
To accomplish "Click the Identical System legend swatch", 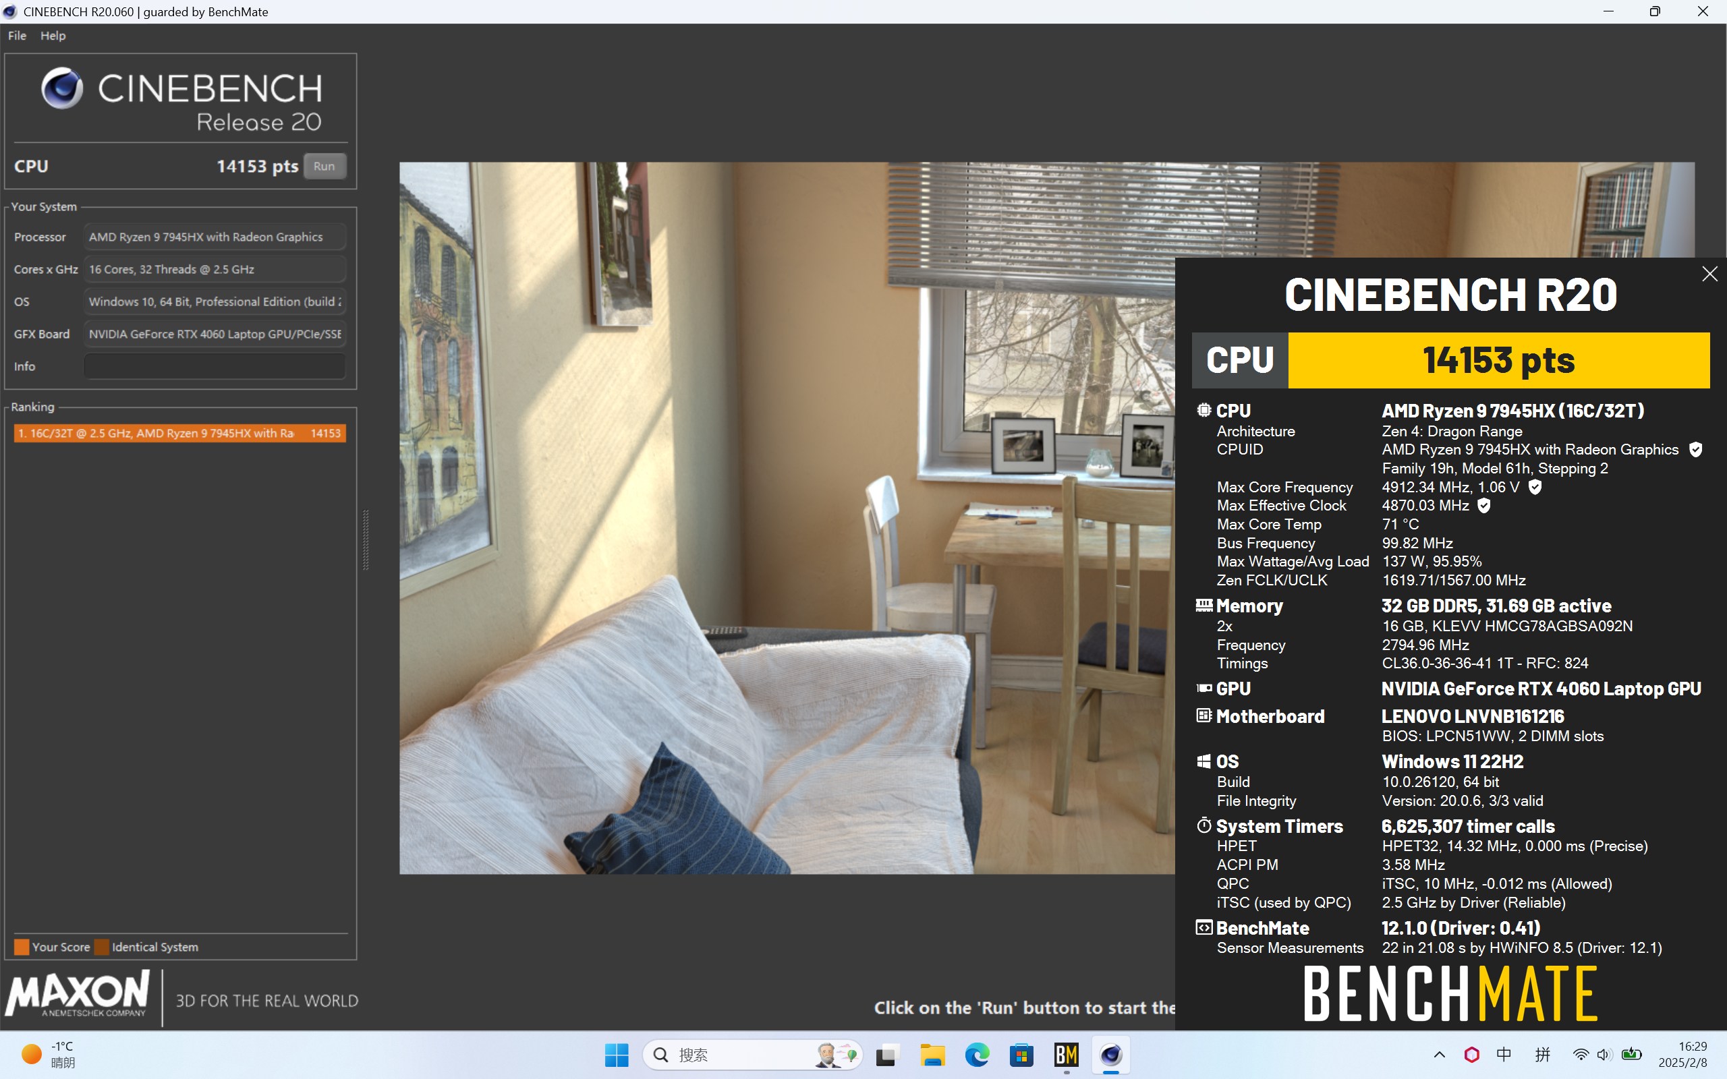I will [102, 947].
